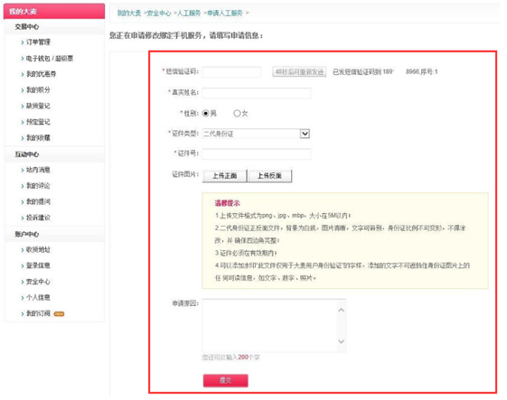Focus the 证件号 input field

click(257, 153)
